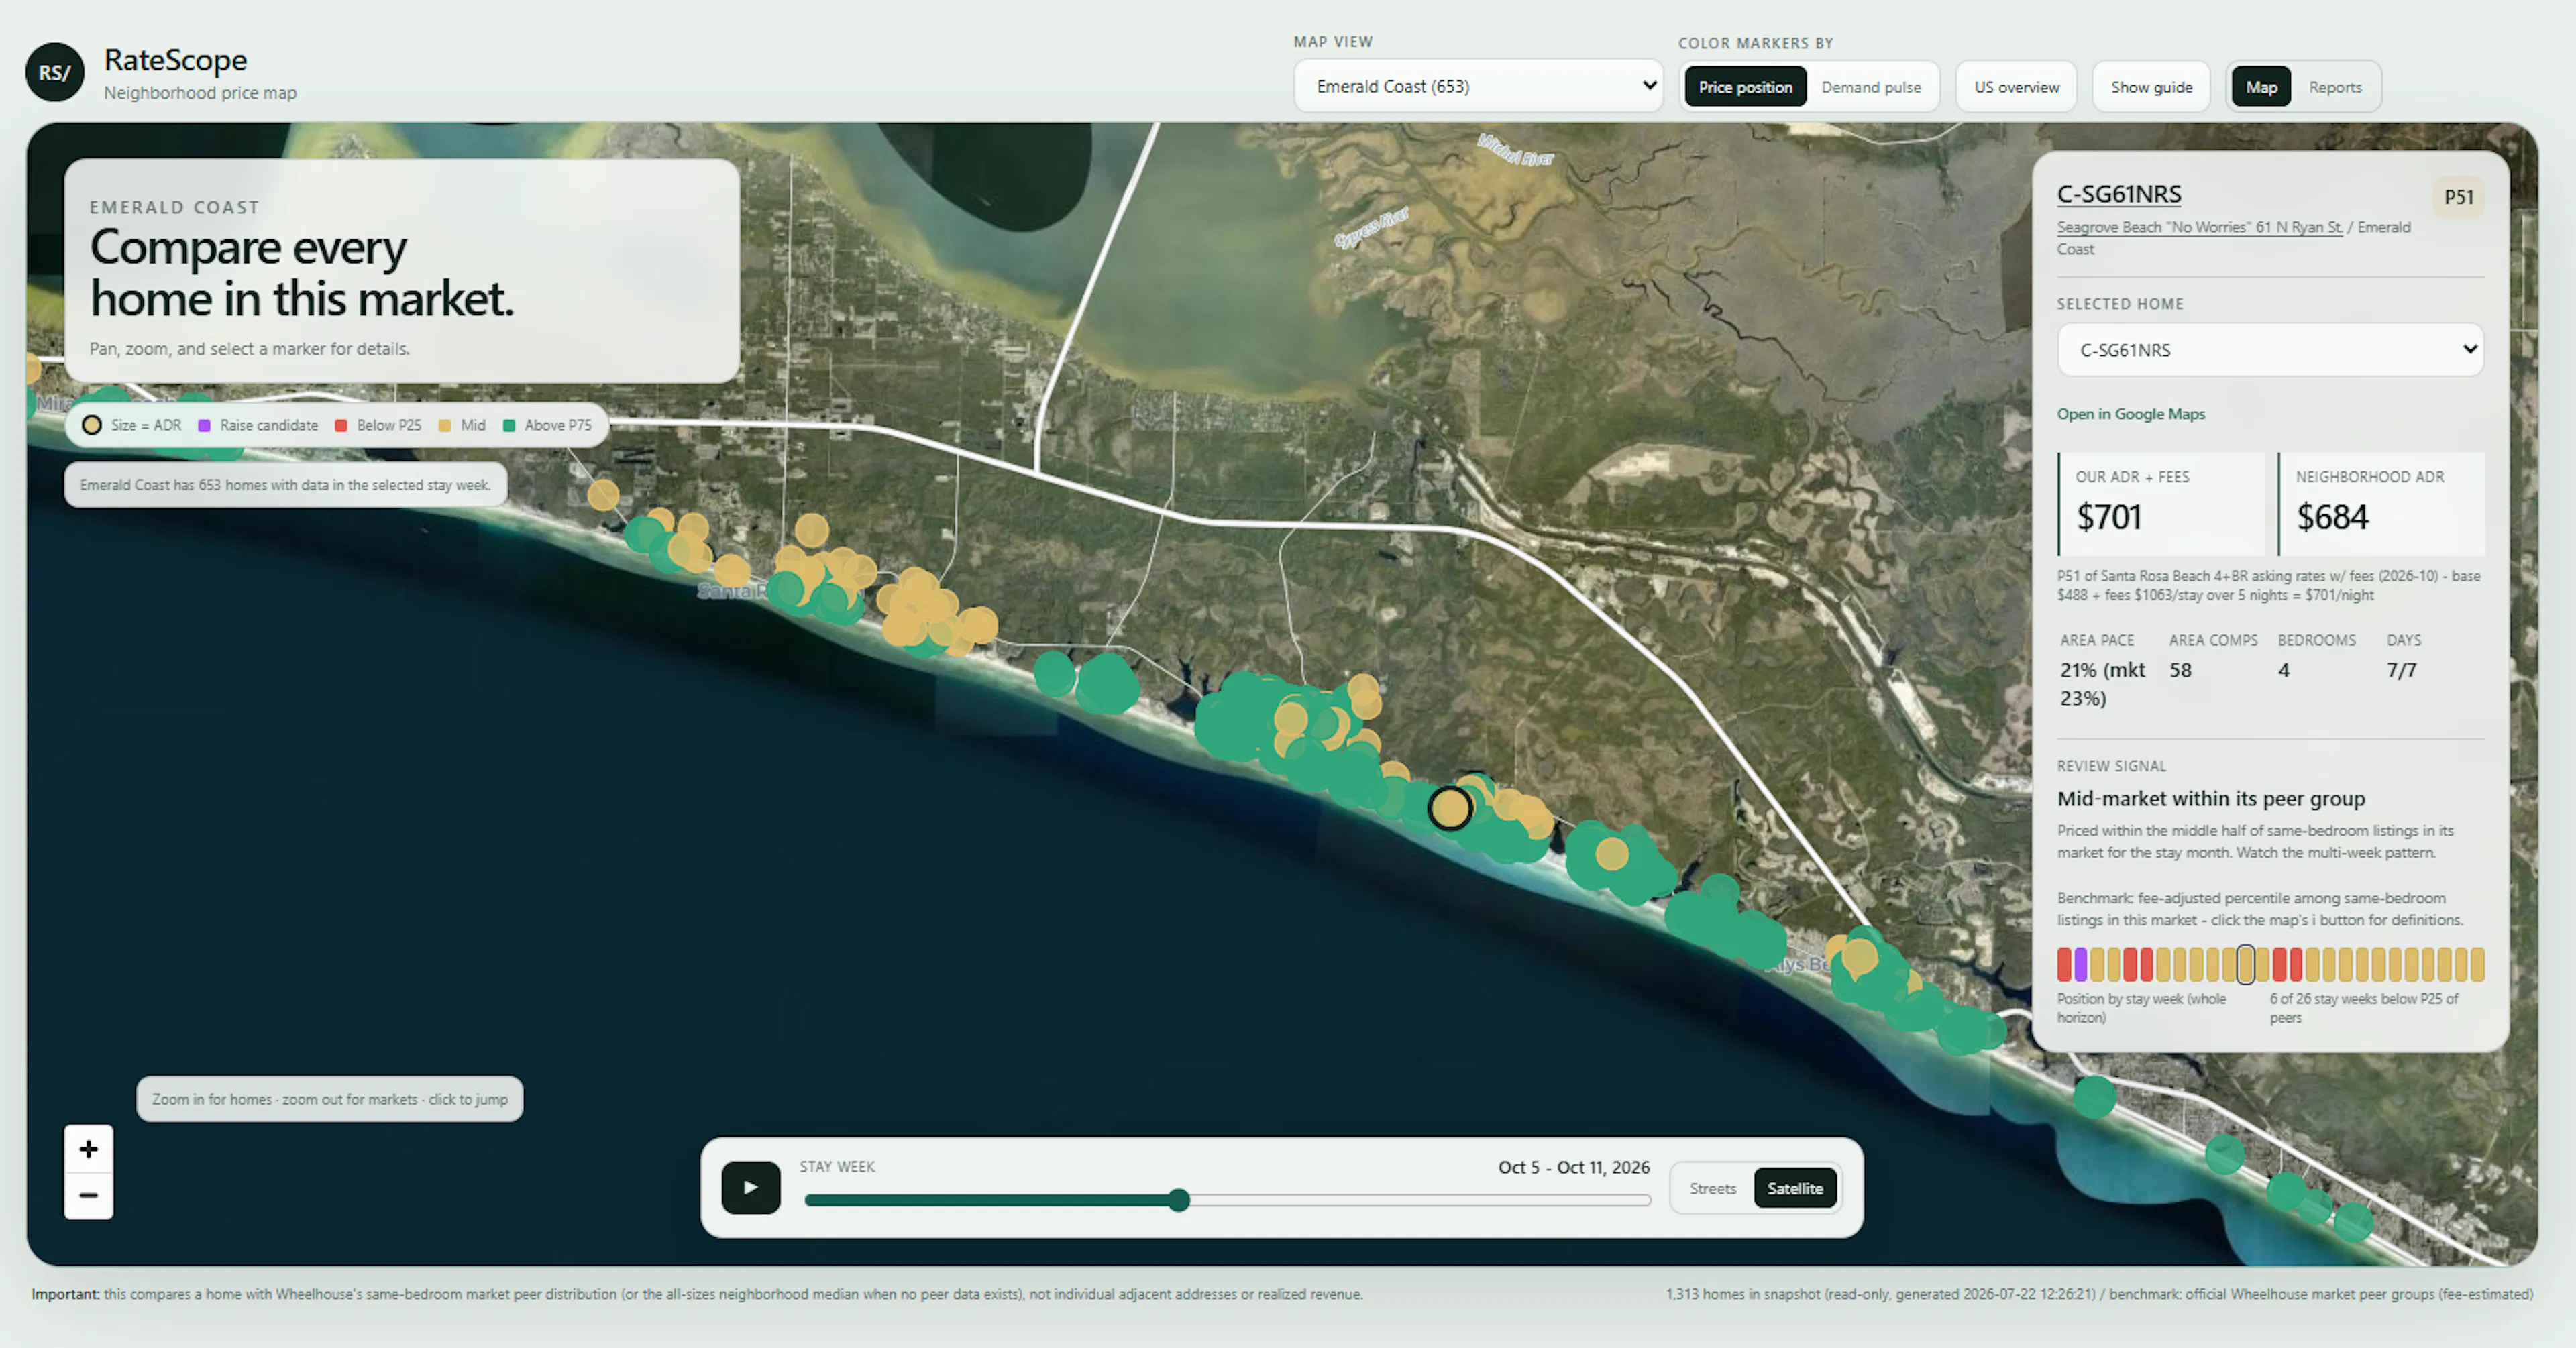This screenshot has height=1348, width=2576.
Task: Click the 6 of 26 stay weeks note
Action: click(2363, 1008)
